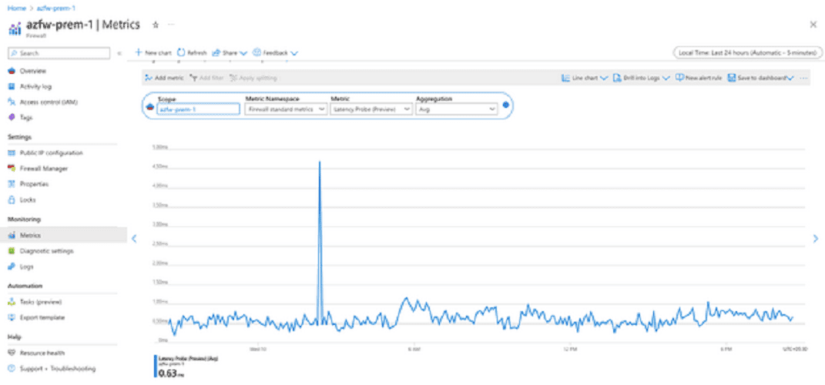Pin the resource using the star icon
Viewport: 825px width, 385px height.
[155, 25]
